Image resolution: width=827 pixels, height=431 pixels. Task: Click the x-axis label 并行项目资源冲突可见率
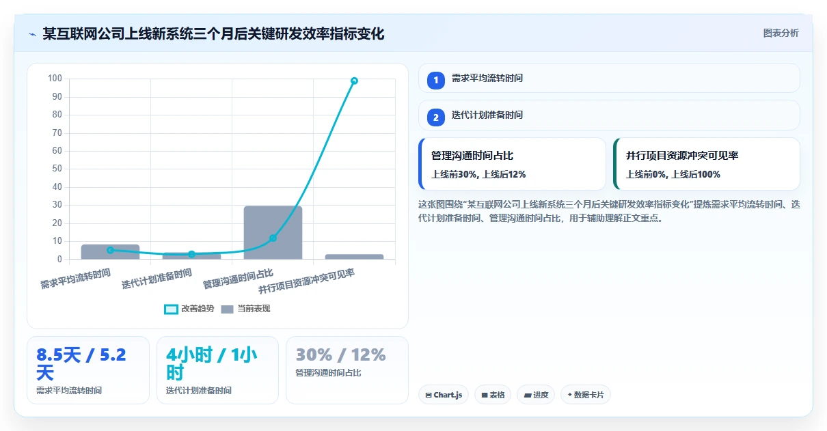point(306,281)
